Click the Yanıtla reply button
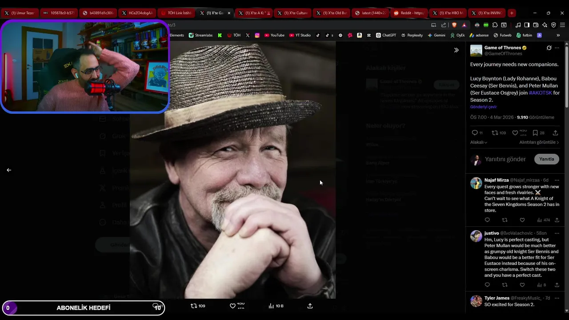The image size is (569, 320). click(x=546, y=159)
